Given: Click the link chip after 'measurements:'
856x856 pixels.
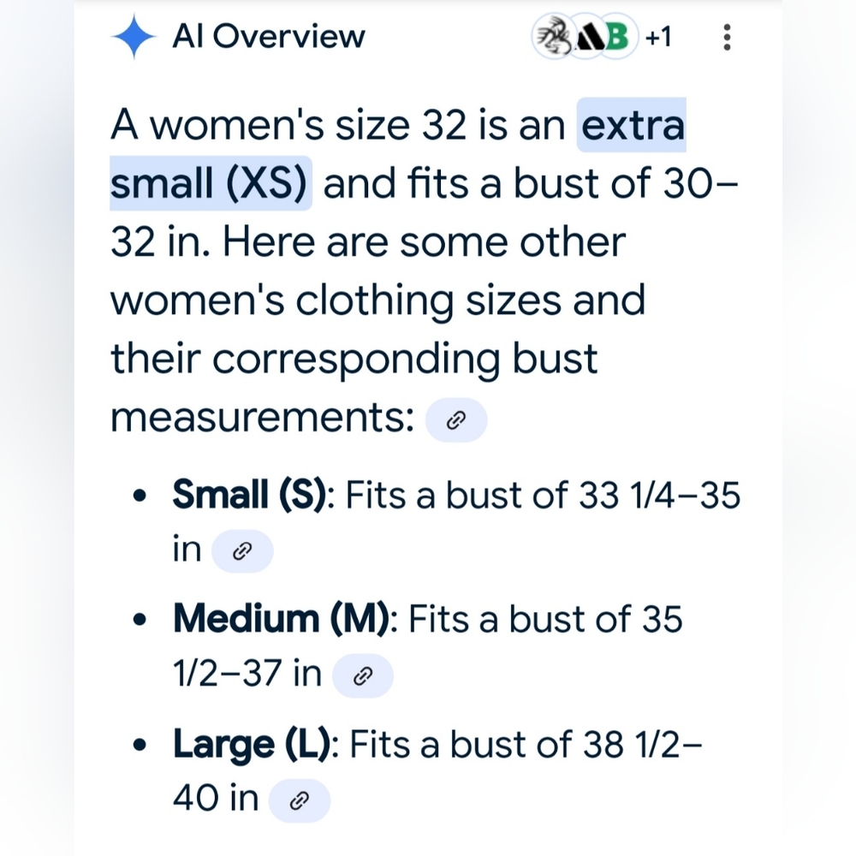Looking at the screenshot, I should tap(456, 419).
